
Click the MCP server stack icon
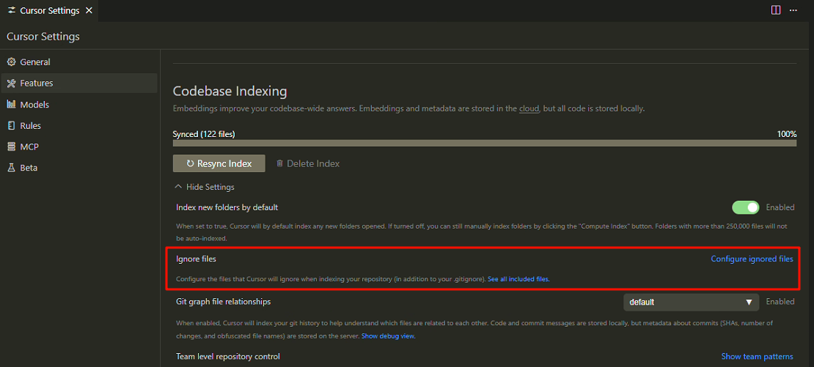(x=12, y=147)
